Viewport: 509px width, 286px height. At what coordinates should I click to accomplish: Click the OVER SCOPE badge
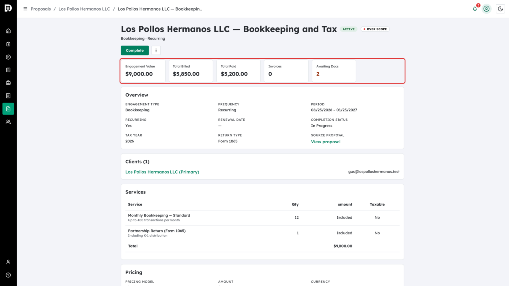coord(375,29)
